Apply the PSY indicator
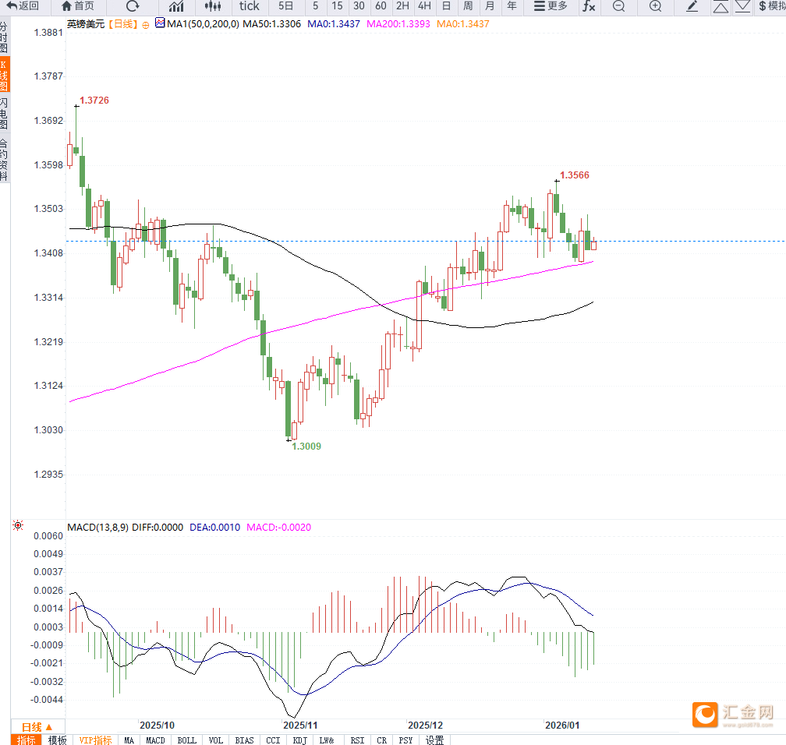 [405, 740]
